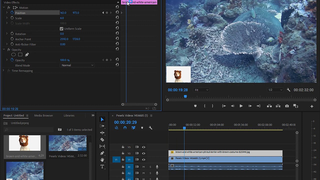Switch to the Media Browser tab
The width and height of the screenshot is (320, 180).
coord(43,115)
